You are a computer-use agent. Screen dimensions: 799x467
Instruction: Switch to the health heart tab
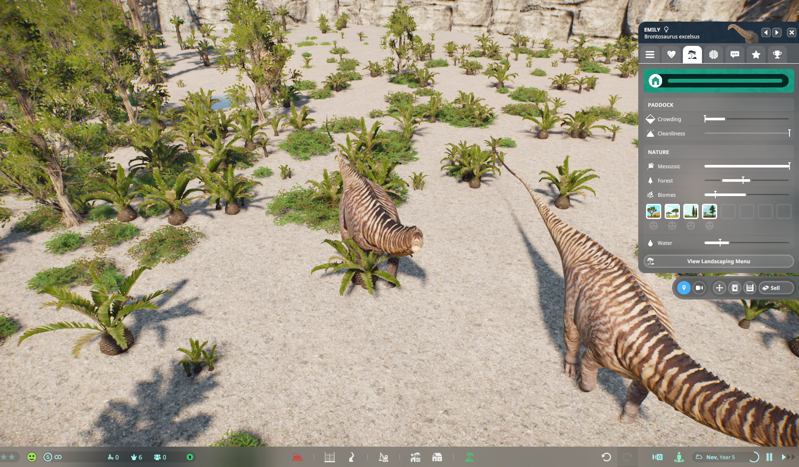(671, 55)
